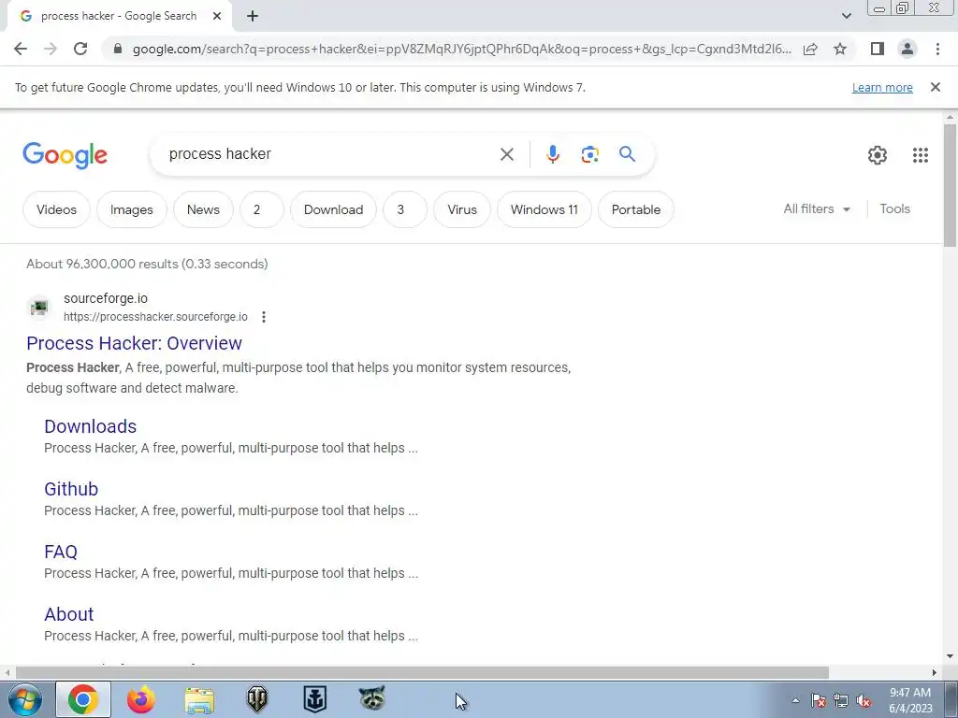Image resolution: width=958 pixels, height=718 pixels.
Task: Close the process hacker search tab
Action: [217, 17]
